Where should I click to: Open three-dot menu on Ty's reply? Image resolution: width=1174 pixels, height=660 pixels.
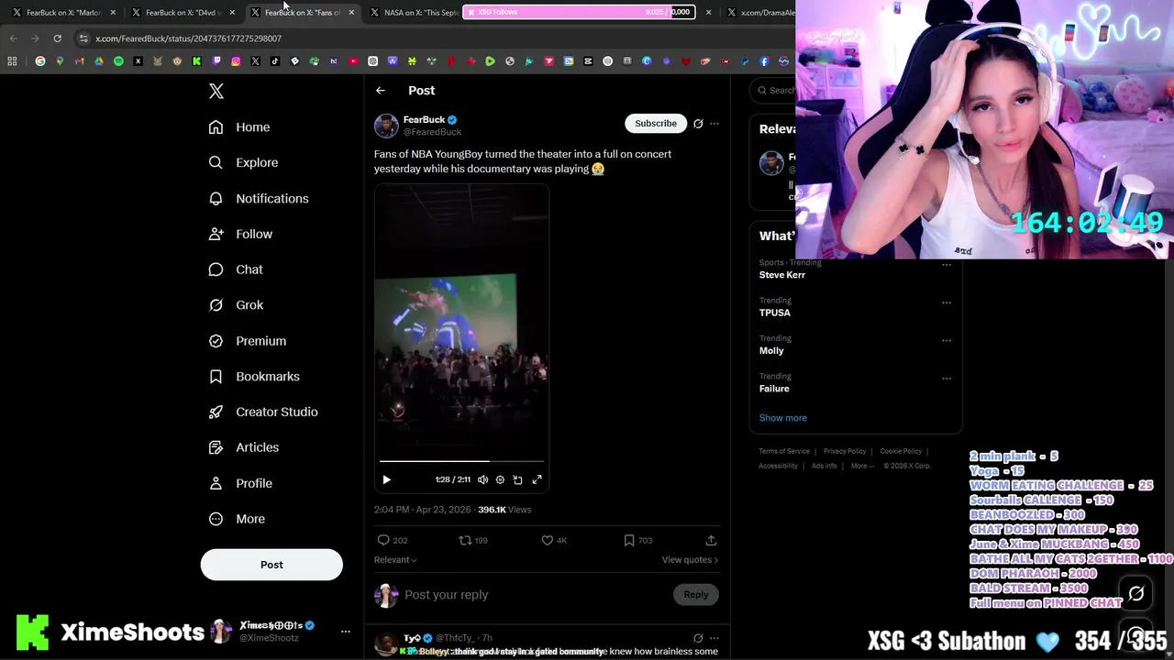tap(714, 638)
